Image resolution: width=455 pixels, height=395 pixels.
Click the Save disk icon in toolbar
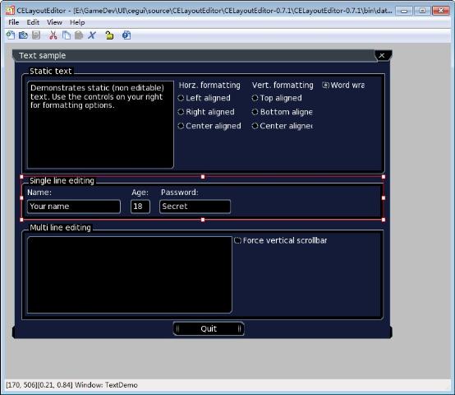click(36, 35)
